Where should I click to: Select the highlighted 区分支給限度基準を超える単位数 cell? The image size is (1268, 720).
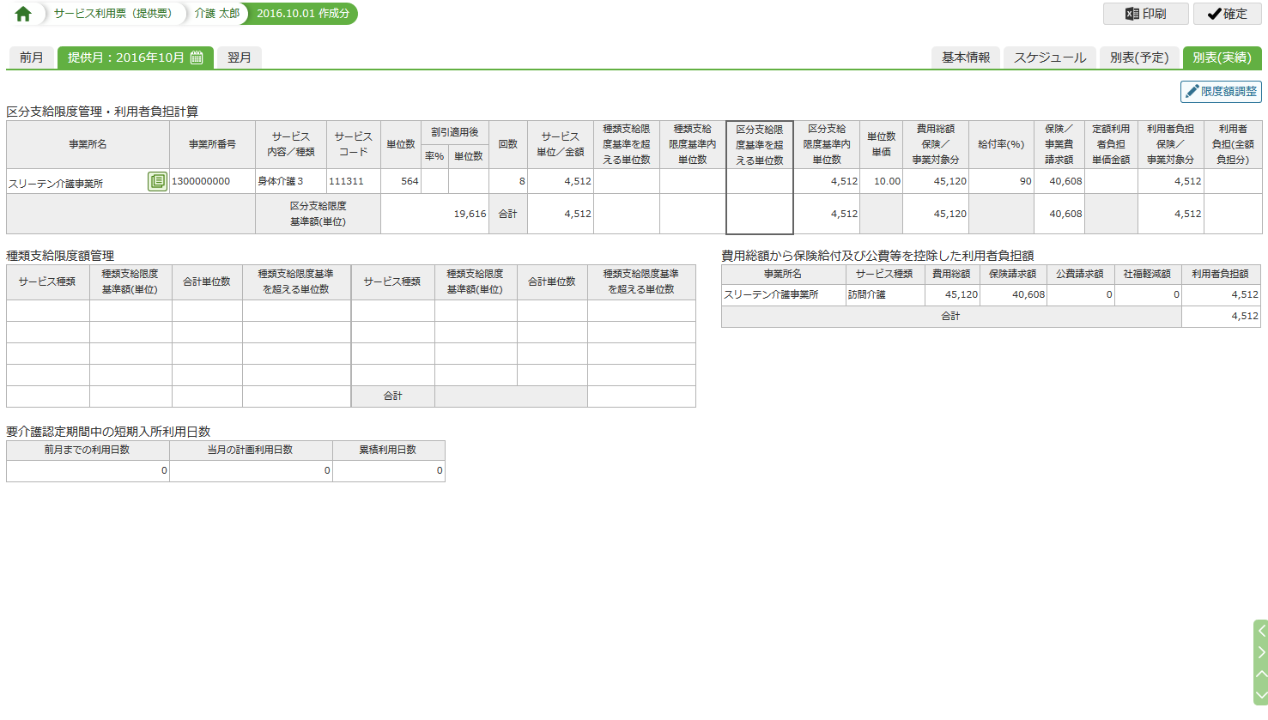click(759, 181)
